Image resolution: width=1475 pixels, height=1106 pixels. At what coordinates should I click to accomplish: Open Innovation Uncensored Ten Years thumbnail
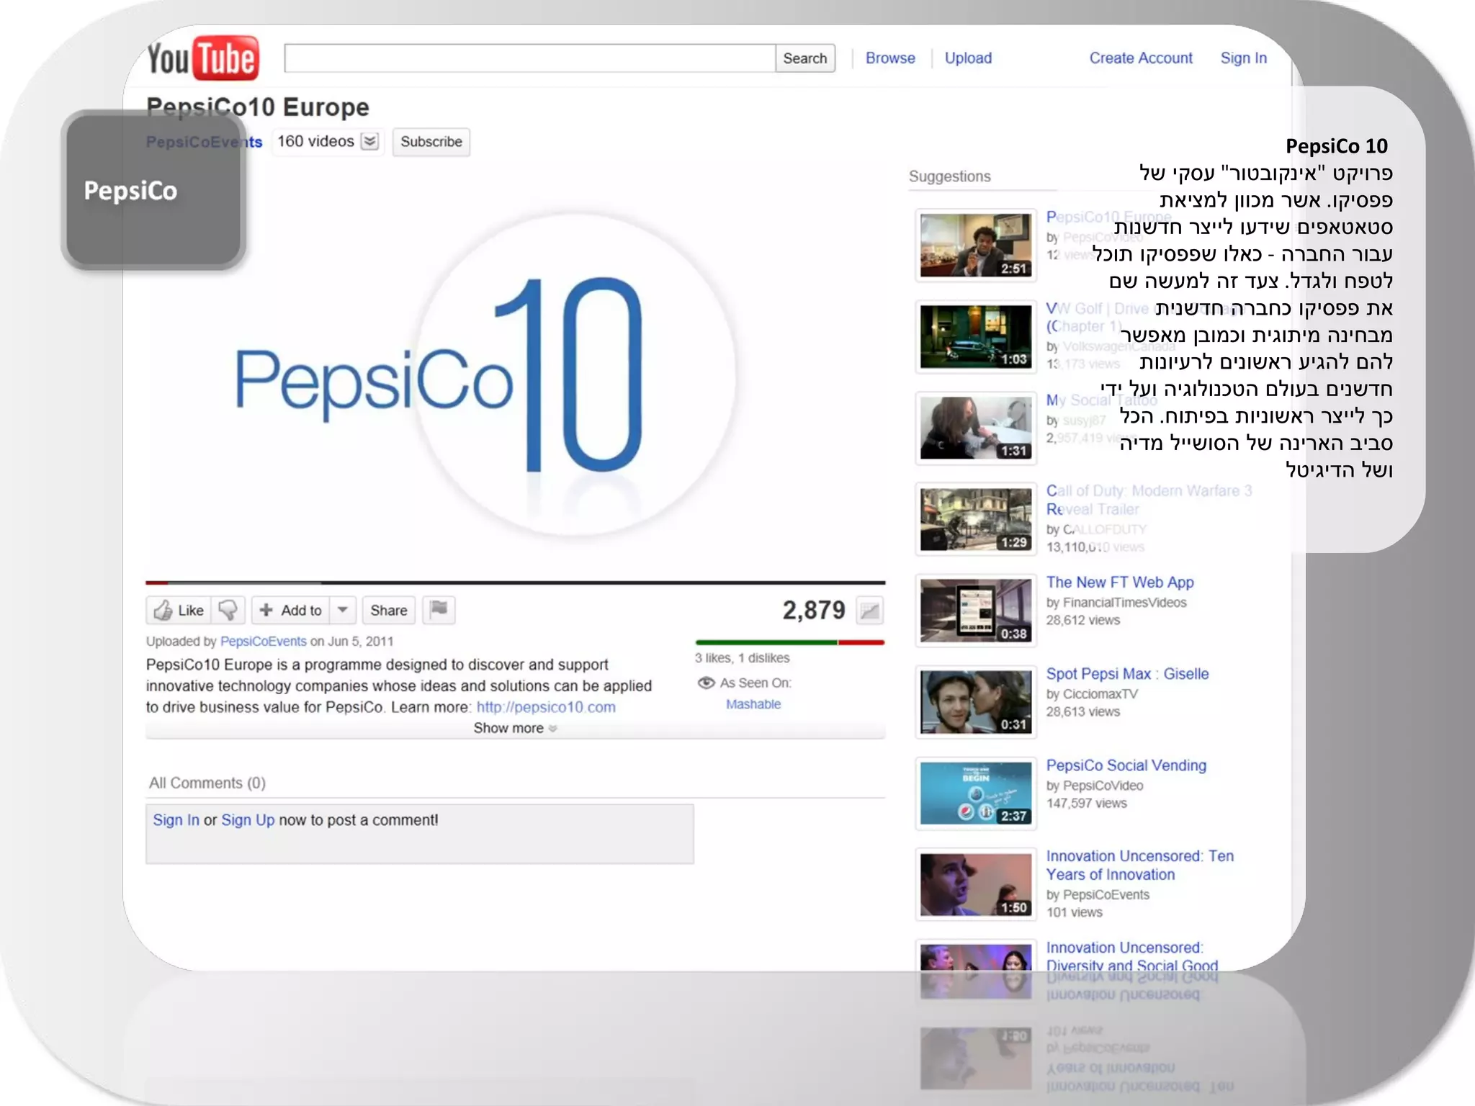click(x=975, y=885)
